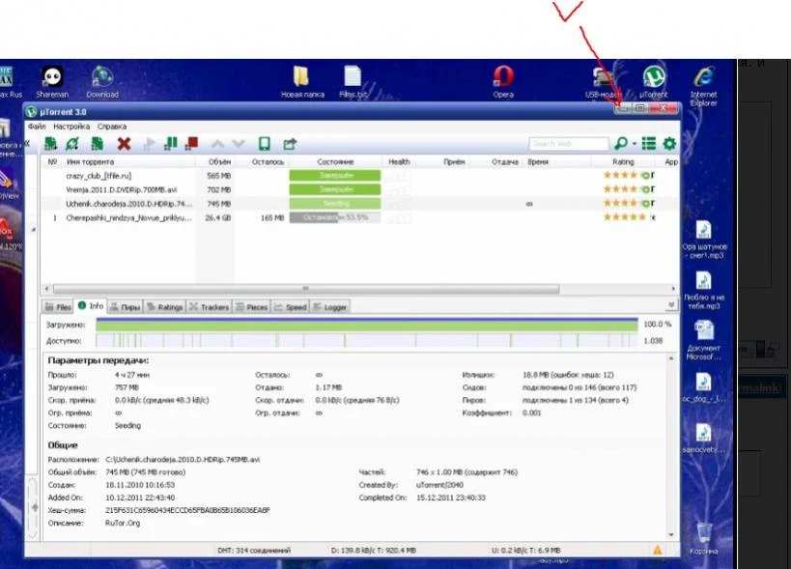
Task: Click the DHT: 314 connections status text
Action: point(254,551)
